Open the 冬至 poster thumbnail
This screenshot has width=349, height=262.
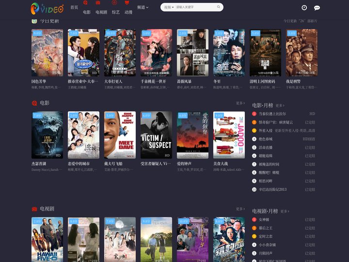229,53
